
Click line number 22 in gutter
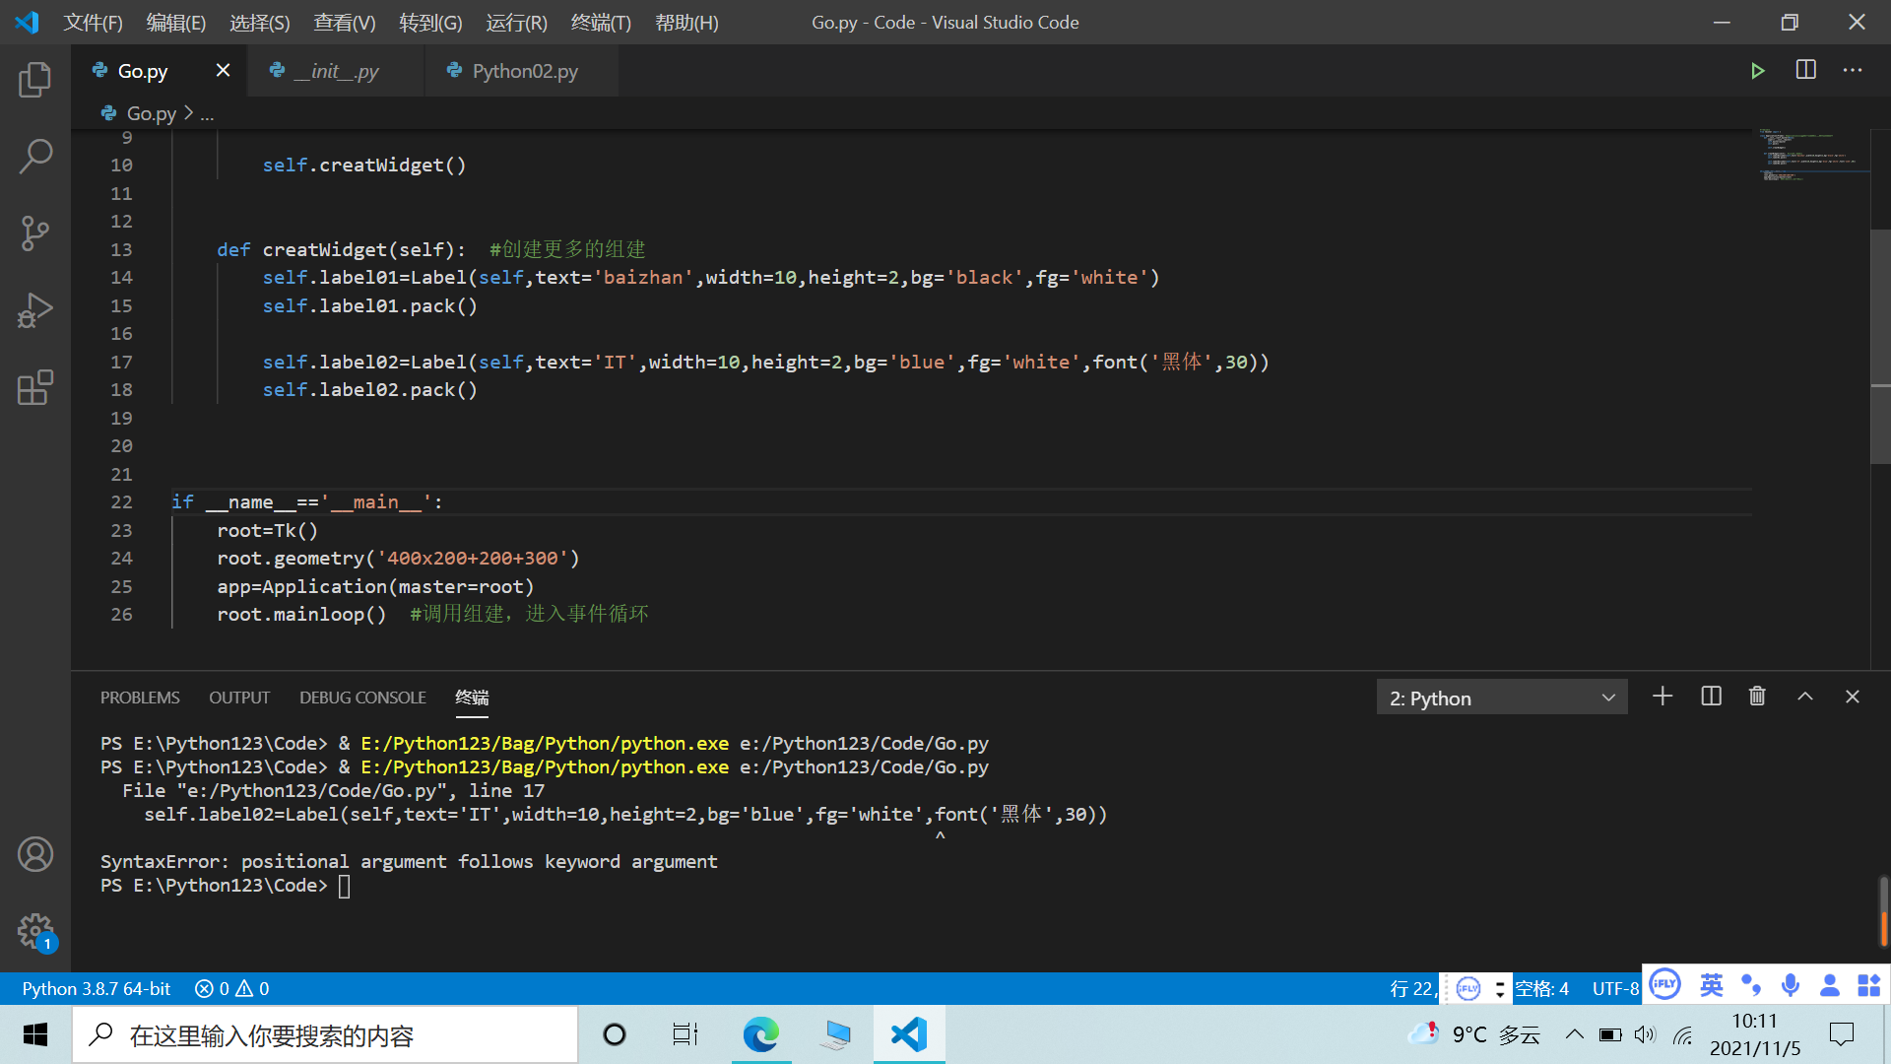[x=121, y=502]
